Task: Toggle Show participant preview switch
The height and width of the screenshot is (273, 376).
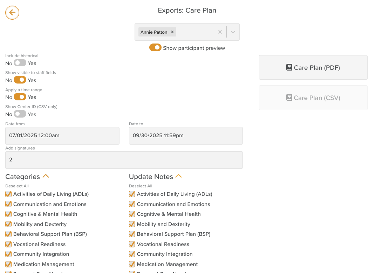Action: pos(155,48)
